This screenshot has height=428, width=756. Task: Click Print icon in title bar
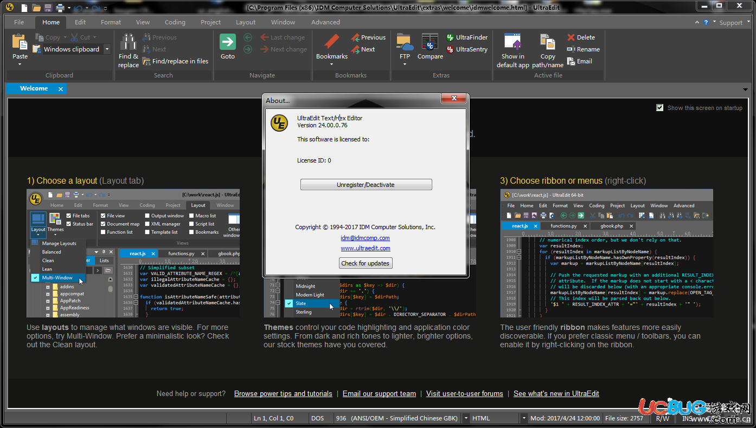[x=60, y=8]
